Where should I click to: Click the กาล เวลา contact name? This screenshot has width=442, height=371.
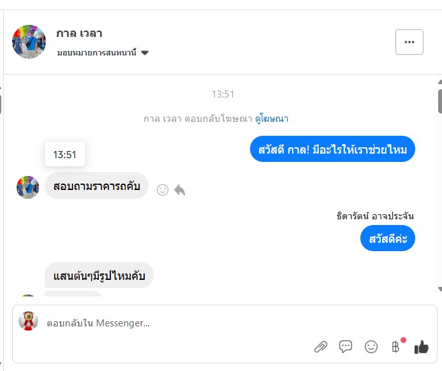(79, 33)
